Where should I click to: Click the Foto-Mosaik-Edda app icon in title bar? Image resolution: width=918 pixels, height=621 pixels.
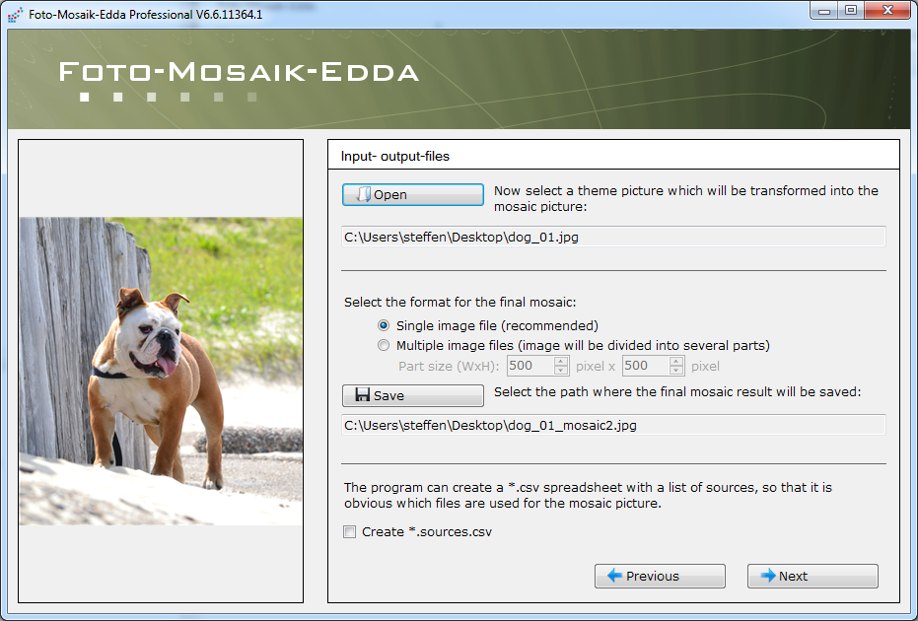pos(15,14)
